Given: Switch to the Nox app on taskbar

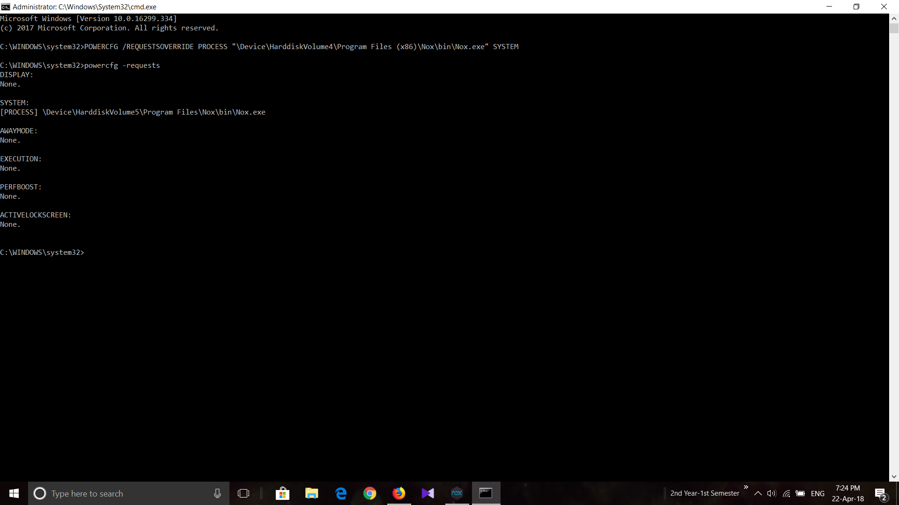Looking at the screenshot, I should click(457, 493).
